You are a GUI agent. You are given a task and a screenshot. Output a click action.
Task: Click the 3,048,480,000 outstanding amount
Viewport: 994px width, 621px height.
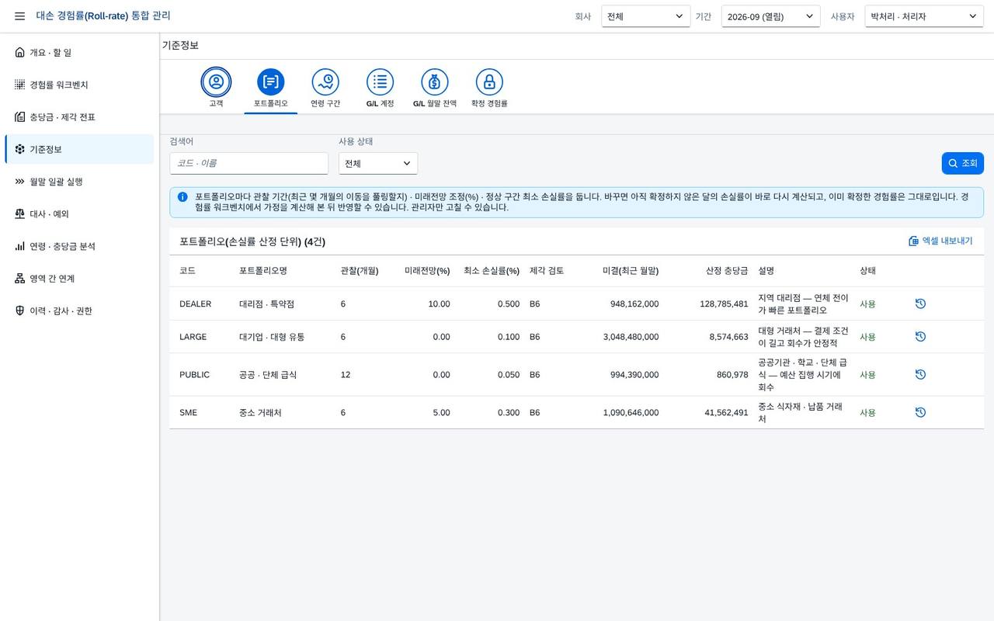tap(631, 337)
